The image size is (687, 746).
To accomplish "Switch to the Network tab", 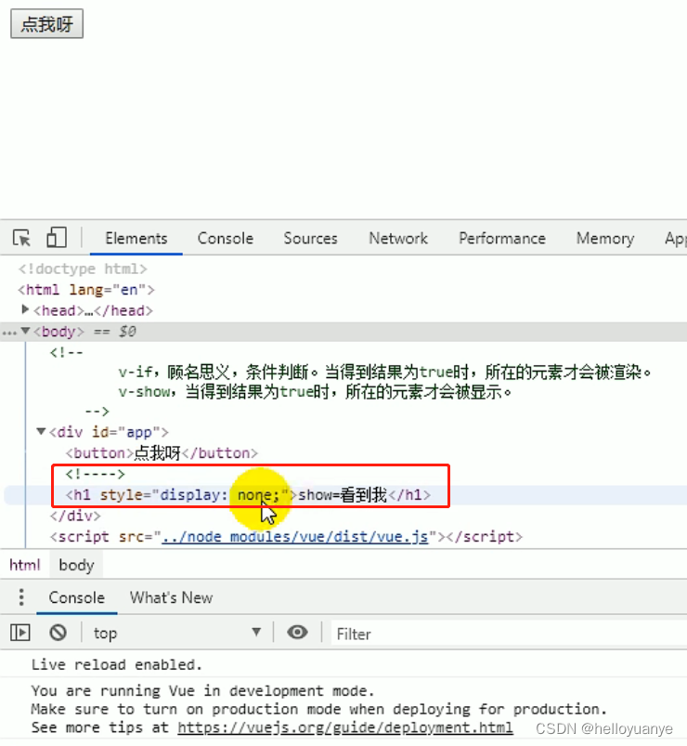I will pos(398,238).
